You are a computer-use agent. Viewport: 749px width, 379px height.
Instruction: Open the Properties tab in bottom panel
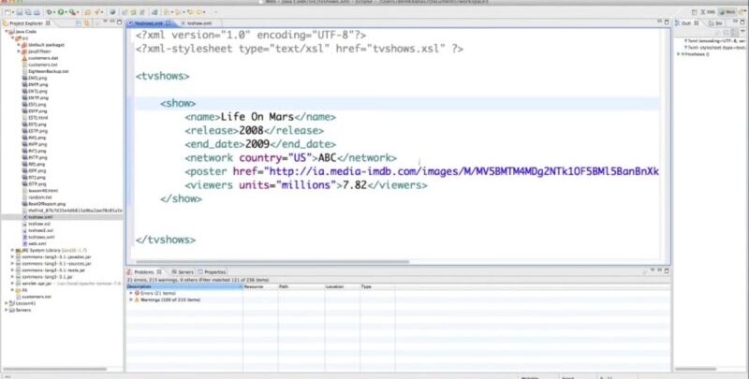click(x=213, y=271)
